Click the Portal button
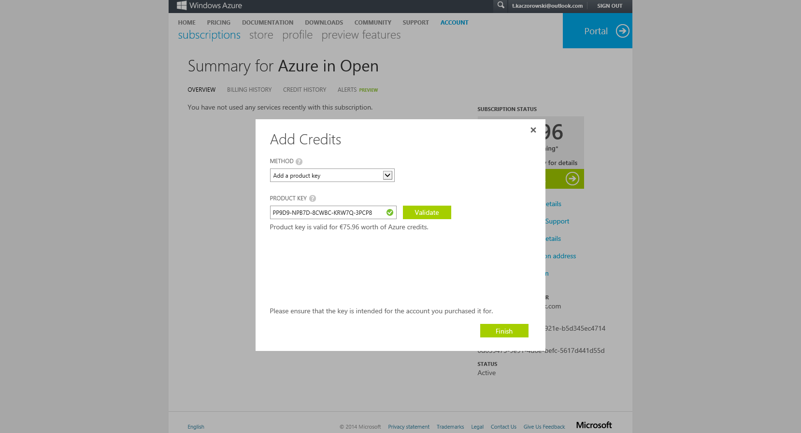The image size is (801, 433). 598,30
